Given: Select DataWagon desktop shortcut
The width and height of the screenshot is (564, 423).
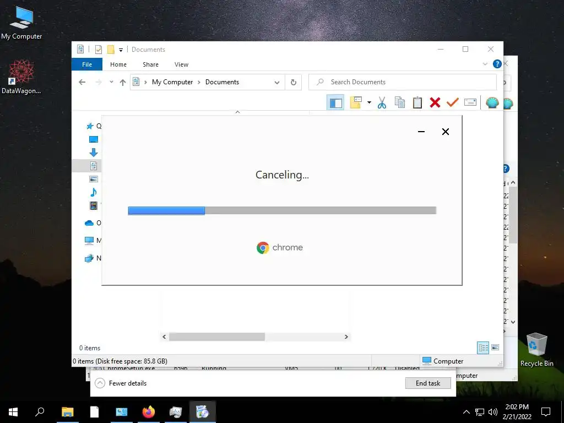Looking at the screenshot, I should pyautogui.click(x=21, y=77).
